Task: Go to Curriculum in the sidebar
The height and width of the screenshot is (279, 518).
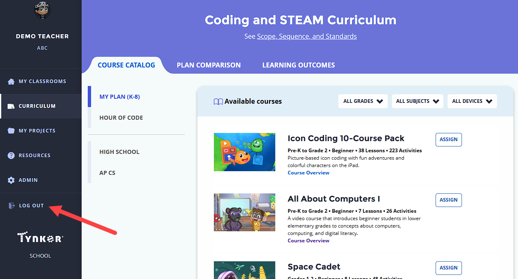Action: 41,106
